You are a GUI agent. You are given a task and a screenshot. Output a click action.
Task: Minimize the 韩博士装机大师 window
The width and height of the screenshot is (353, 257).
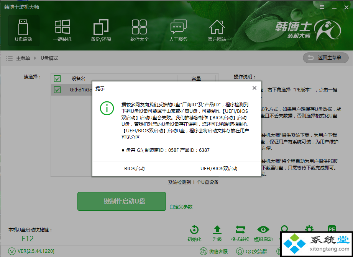(334, 8)
